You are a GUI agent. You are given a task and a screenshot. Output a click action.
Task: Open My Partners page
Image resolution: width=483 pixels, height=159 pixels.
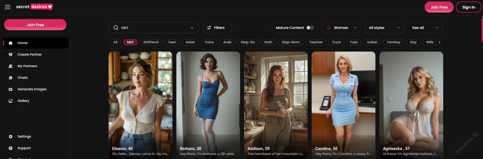[x=36, y=66]
